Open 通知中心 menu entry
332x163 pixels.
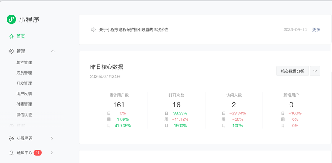coord(24,153)
